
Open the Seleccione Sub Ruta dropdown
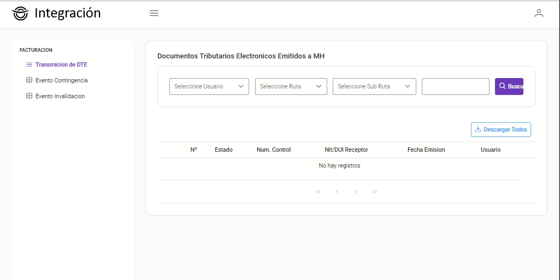click(x=374, y=86)
